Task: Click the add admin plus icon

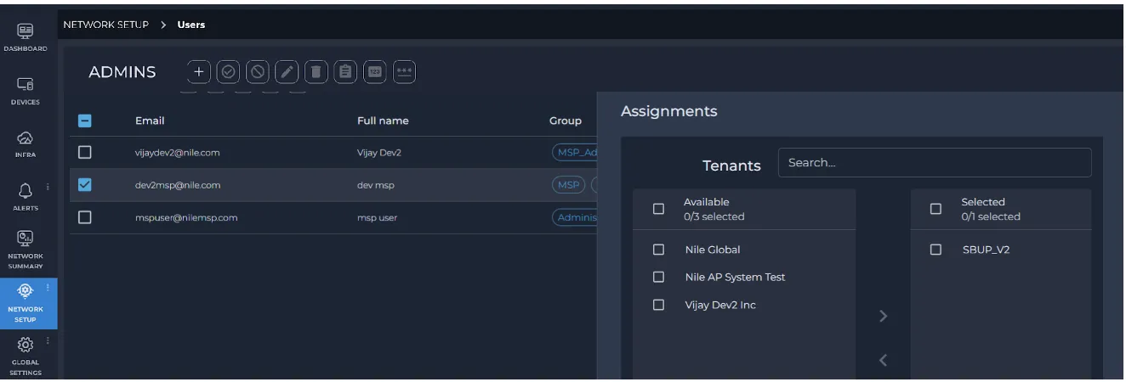Action: click(198, 72)
